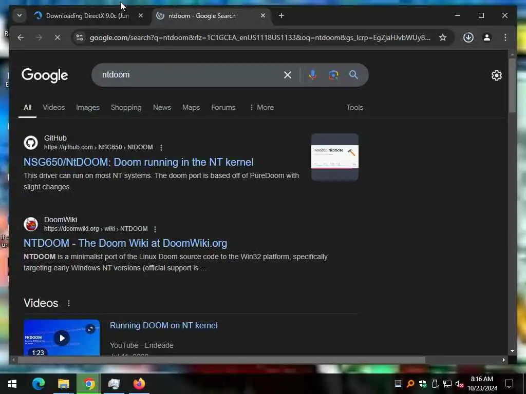View site information icon in address bar
Viewport: 526px width, 394px height.
(80, 37)
